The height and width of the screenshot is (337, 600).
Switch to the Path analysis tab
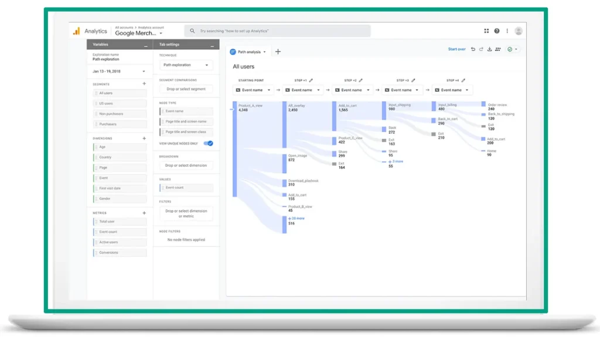pos(246,51)
